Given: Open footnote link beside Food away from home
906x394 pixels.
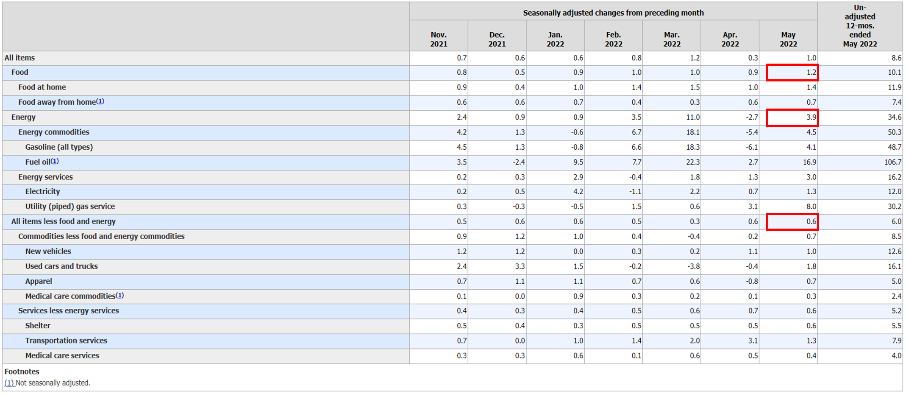Looking at the screenshot, I should 100,101.
